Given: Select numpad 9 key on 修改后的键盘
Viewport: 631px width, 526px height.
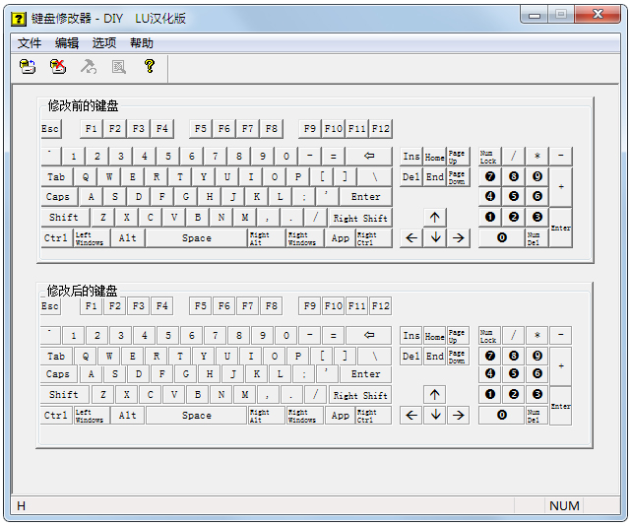Looking at the screenshot, I should tap(537, 356).
